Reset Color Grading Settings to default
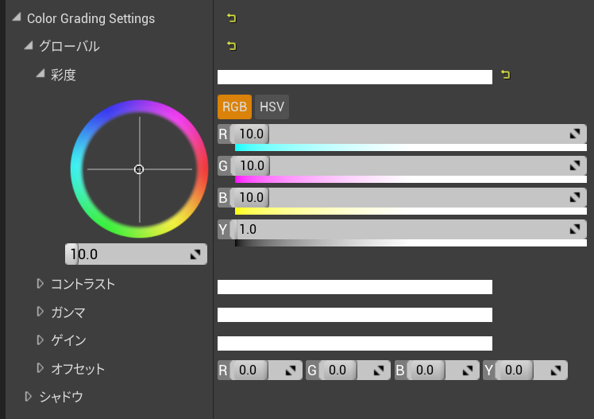The height and width of the screenshot is (419, 594). [231, 18]
